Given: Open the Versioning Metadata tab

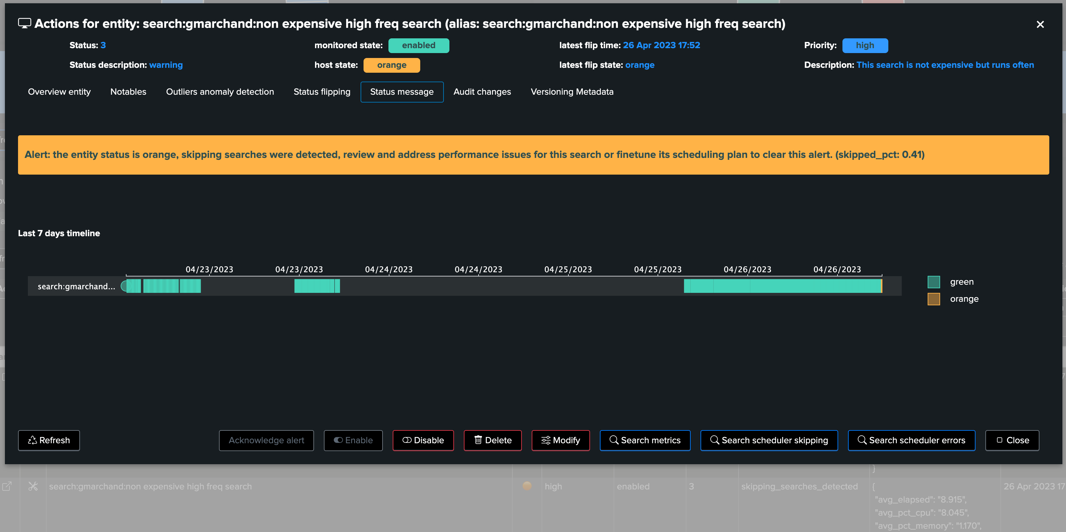Looking at the screenshot, I should (572, 92).
